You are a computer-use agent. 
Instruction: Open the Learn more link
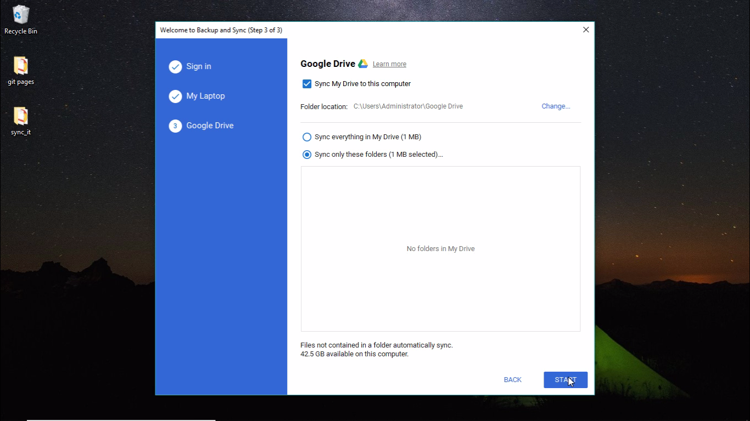389,64
